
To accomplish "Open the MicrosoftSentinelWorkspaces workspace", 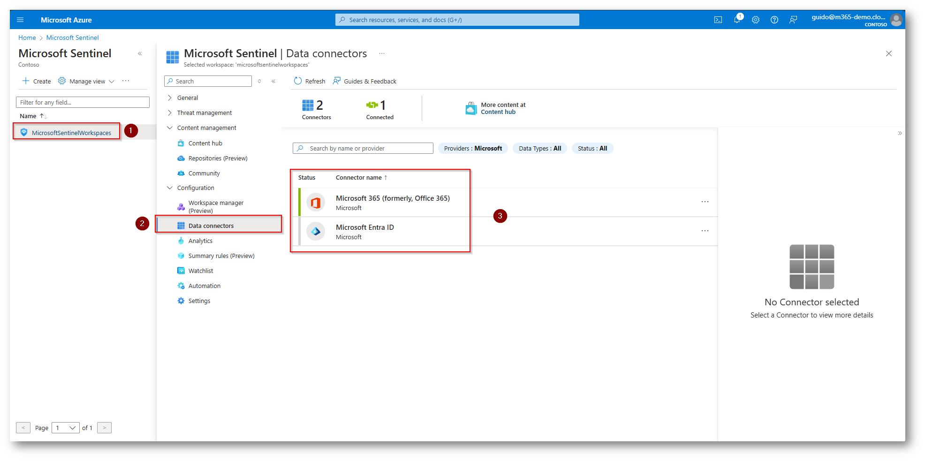I will coord(71,133).
